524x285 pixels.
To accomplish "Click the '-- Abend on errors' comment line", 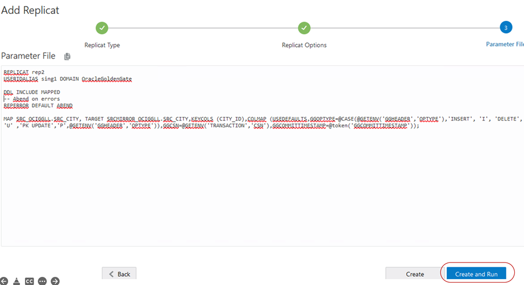I will tap(32, 99).
